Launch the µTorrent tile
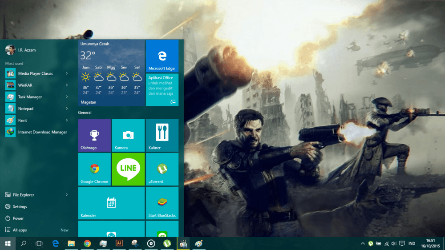Image resolution: width=445 pixels, height=250 pixels. click(162, 169)
